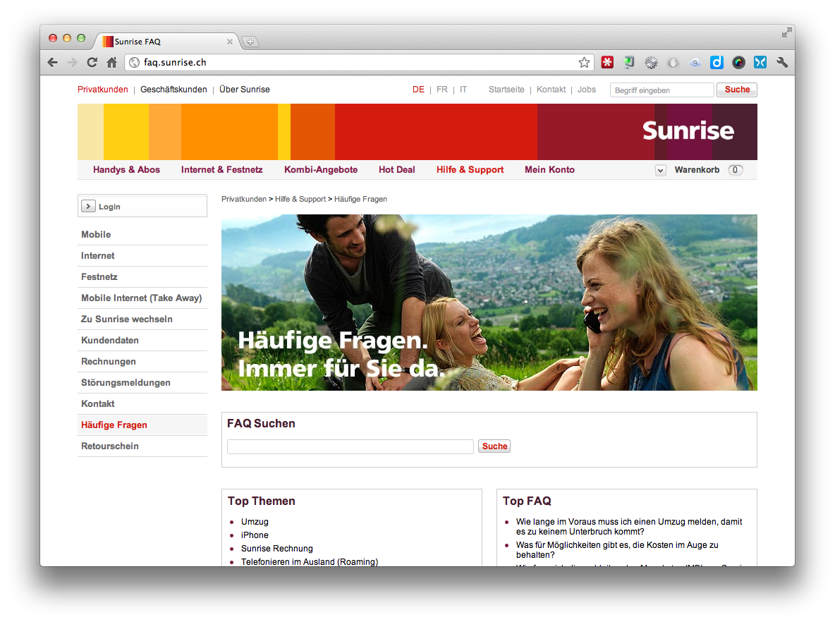Click the gear extension icon in toolbar
This screenshot has height=622, width=835.
pos(651,63)
